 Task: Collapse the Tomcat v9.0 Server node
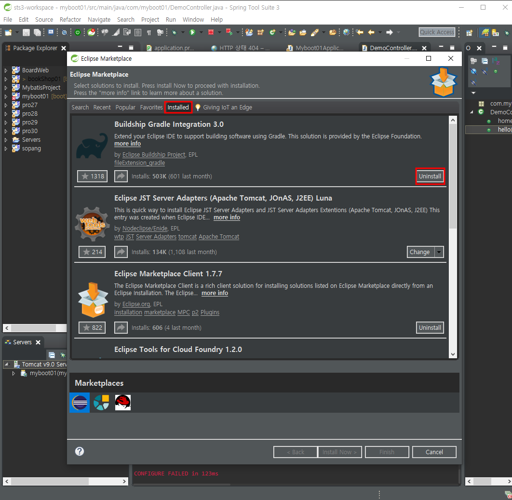(x=7, y=365)
